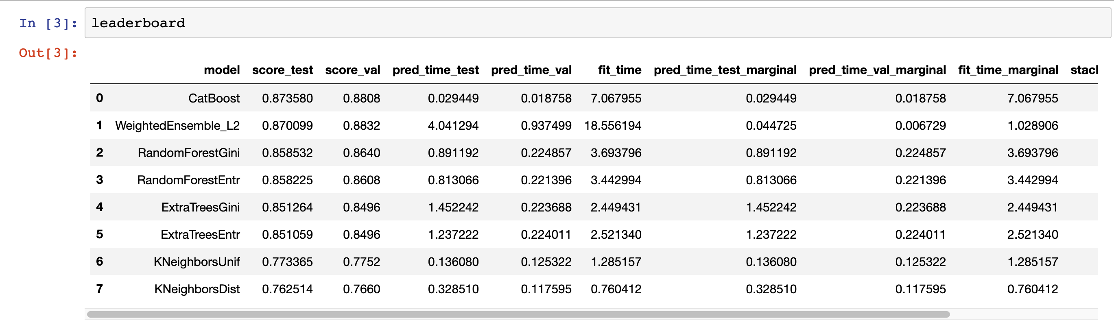Click the KNeighborsDist model cell

click(x=197, y=289)
